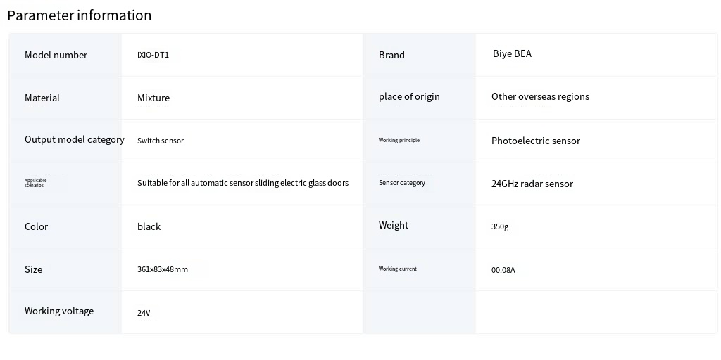Viewport: 721px width, 360px height.
Task: Select the Other overseas regions value
Action: point(540,96)
